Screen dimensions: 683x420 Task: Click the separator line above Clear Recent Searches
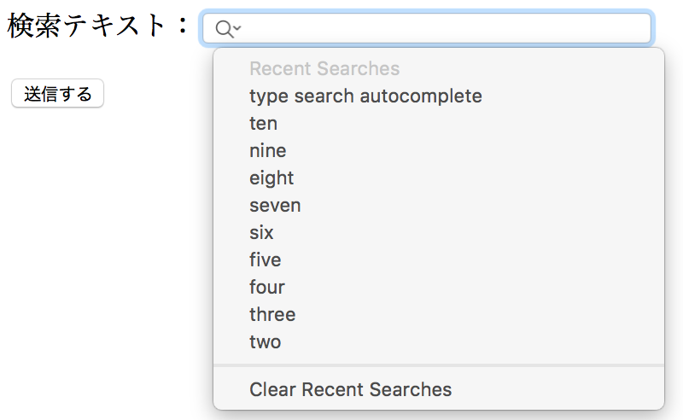(x=438, y=365)
